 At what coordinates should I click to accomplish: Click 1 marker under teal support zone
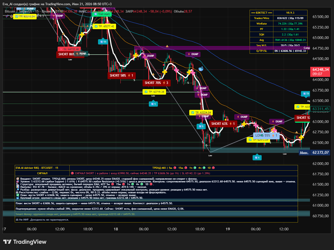pos(257,158)
